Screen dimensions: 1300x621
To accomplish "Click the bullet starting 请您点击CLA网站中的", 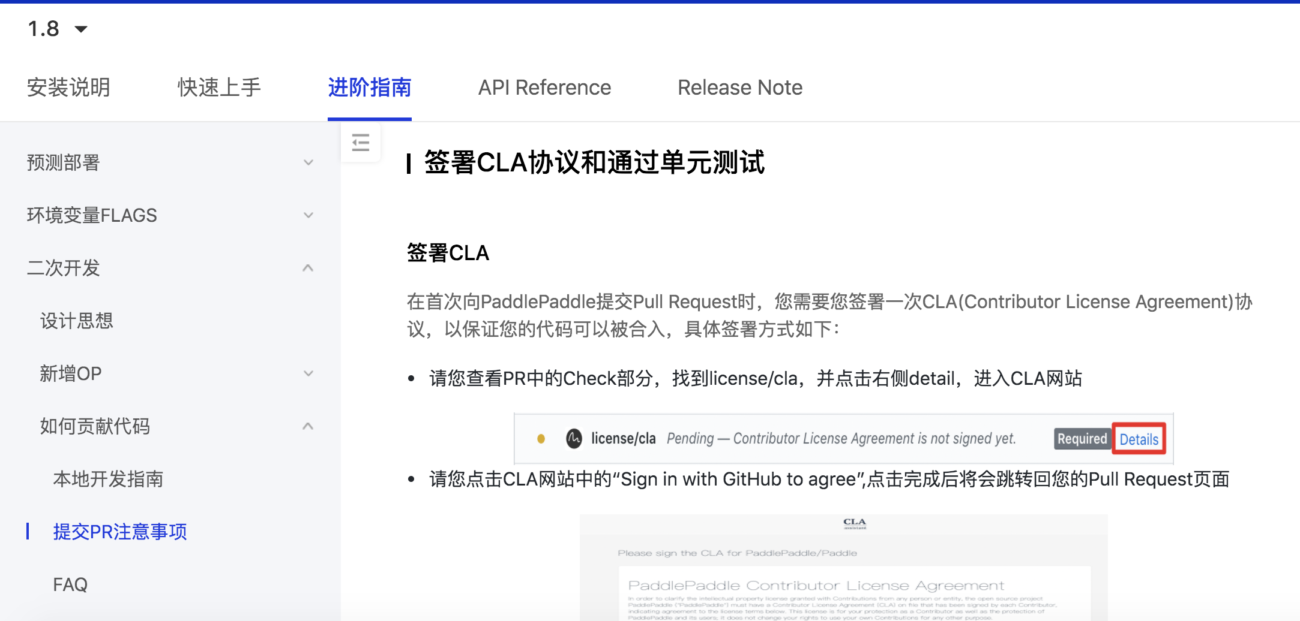I will 829,479.
